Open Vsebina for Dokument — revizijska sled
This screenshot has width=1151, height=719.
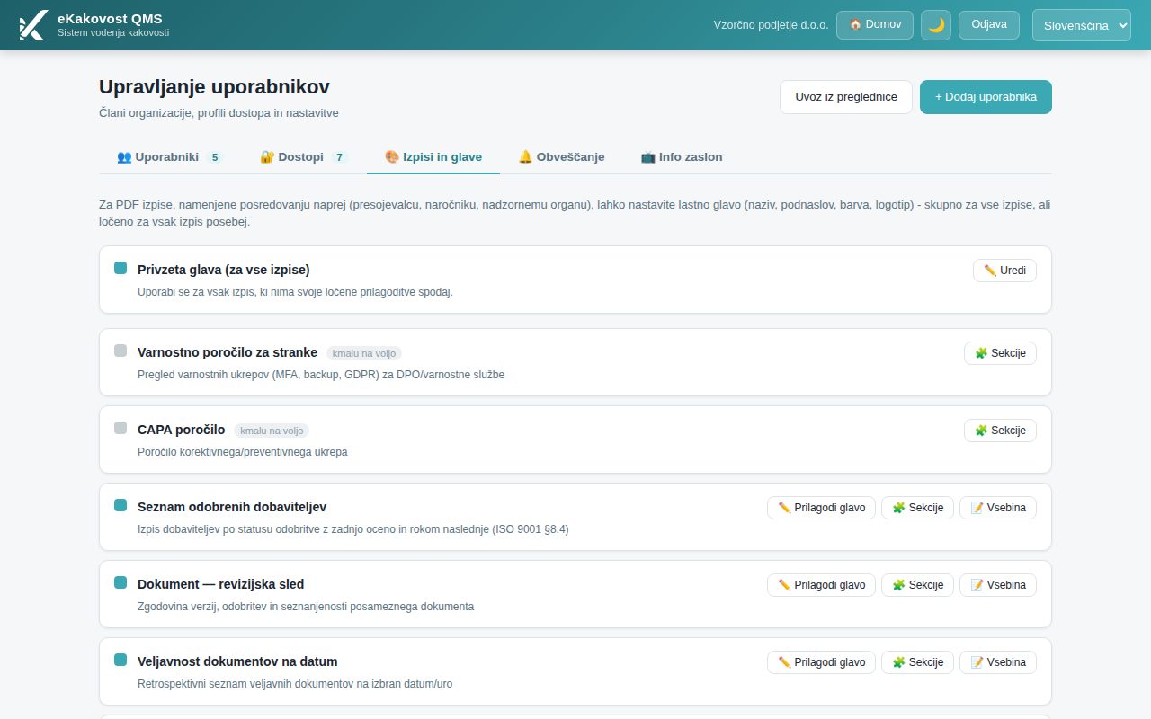tap(998, 585)
